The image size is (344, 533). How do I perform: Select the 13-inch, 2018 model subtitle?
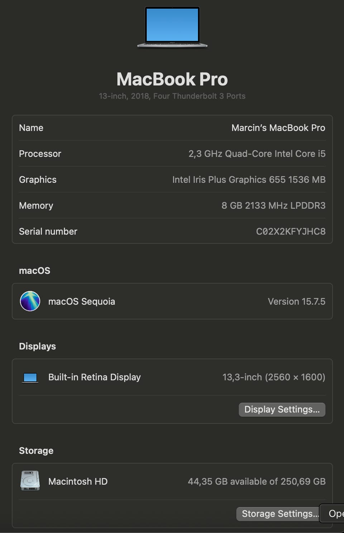pos(172,96)
